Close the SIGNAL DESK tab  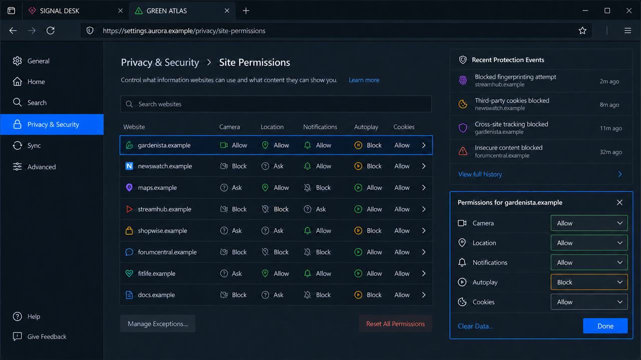(120, 10)
